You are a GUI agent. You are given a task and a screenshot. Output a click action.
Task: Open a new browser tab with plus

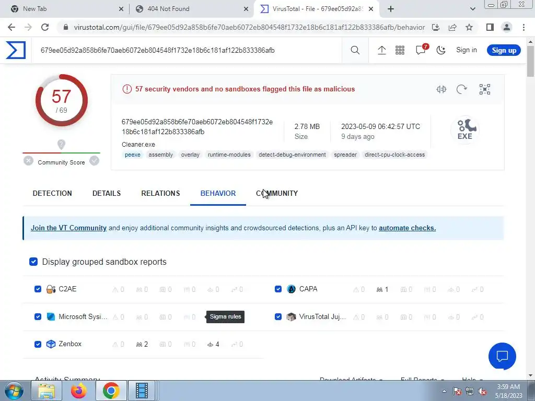tap(391, 9)
